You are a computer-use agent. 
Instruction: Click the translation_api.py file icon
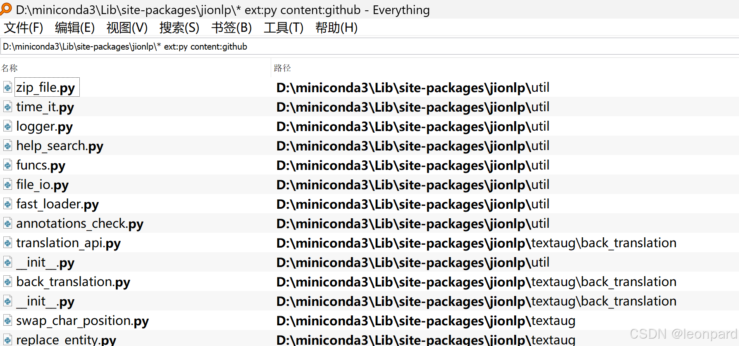pyautogui.click(x=7, y=243)
